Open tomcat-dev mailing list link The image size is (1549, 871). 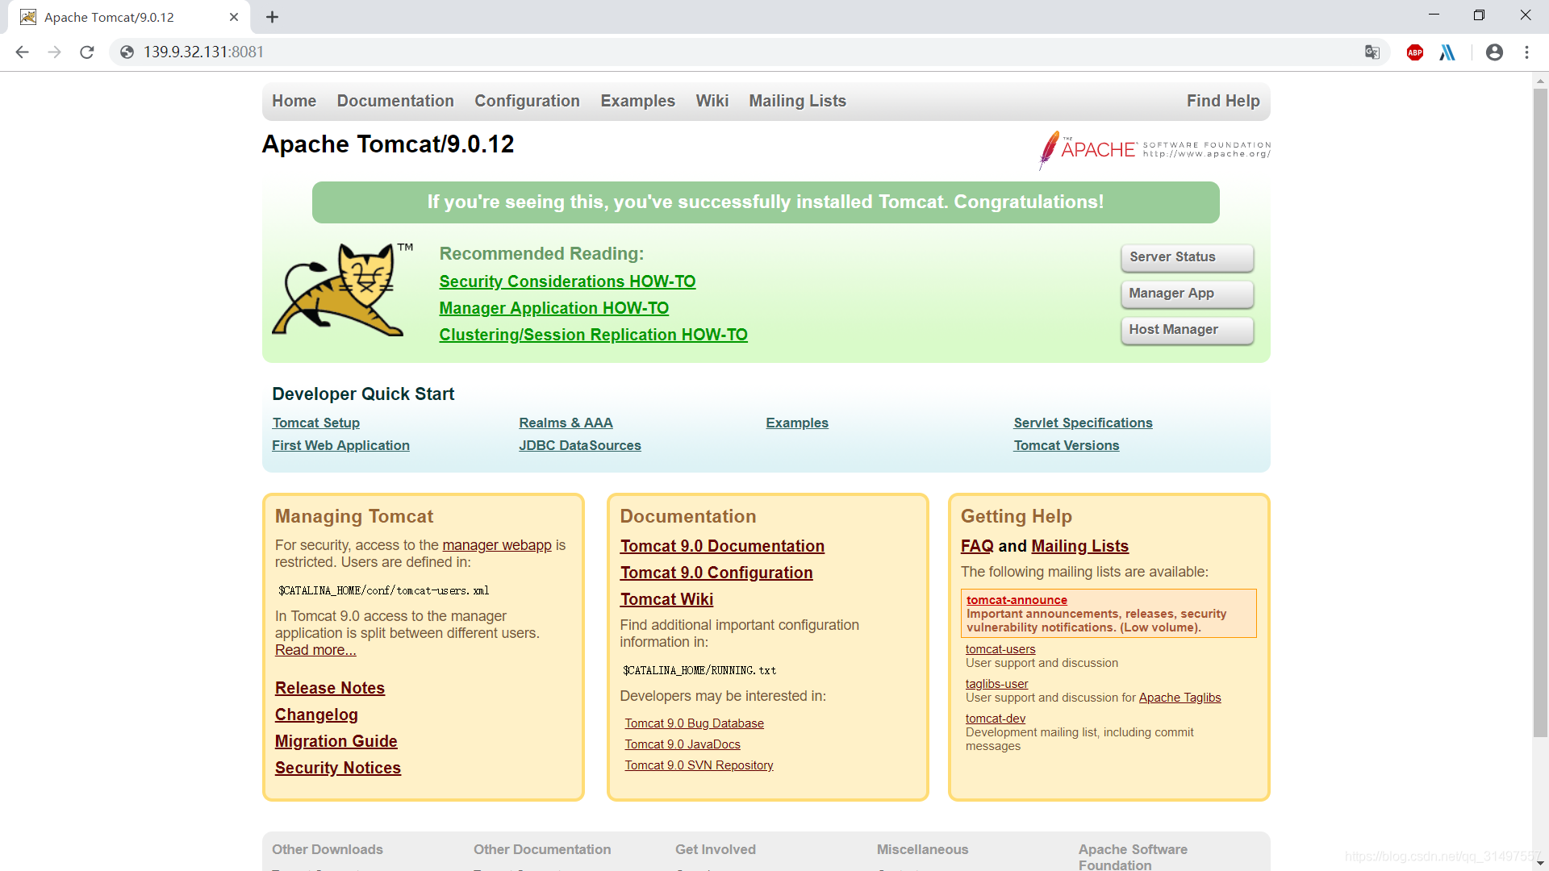[996, 719]
